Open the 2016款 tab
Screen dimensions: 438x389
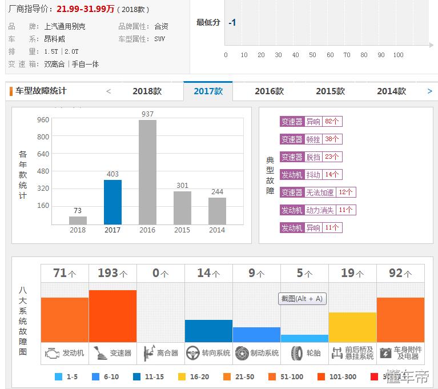click(270, 91)
